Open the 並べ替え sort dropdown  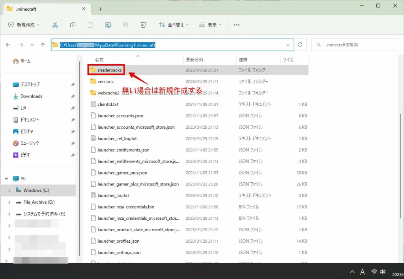pos(174,25)
